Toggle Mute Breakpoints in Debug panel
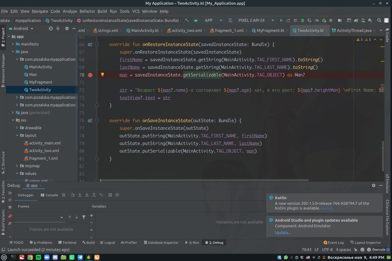Screen dimensions: 392x261 [x=10, y=223]
